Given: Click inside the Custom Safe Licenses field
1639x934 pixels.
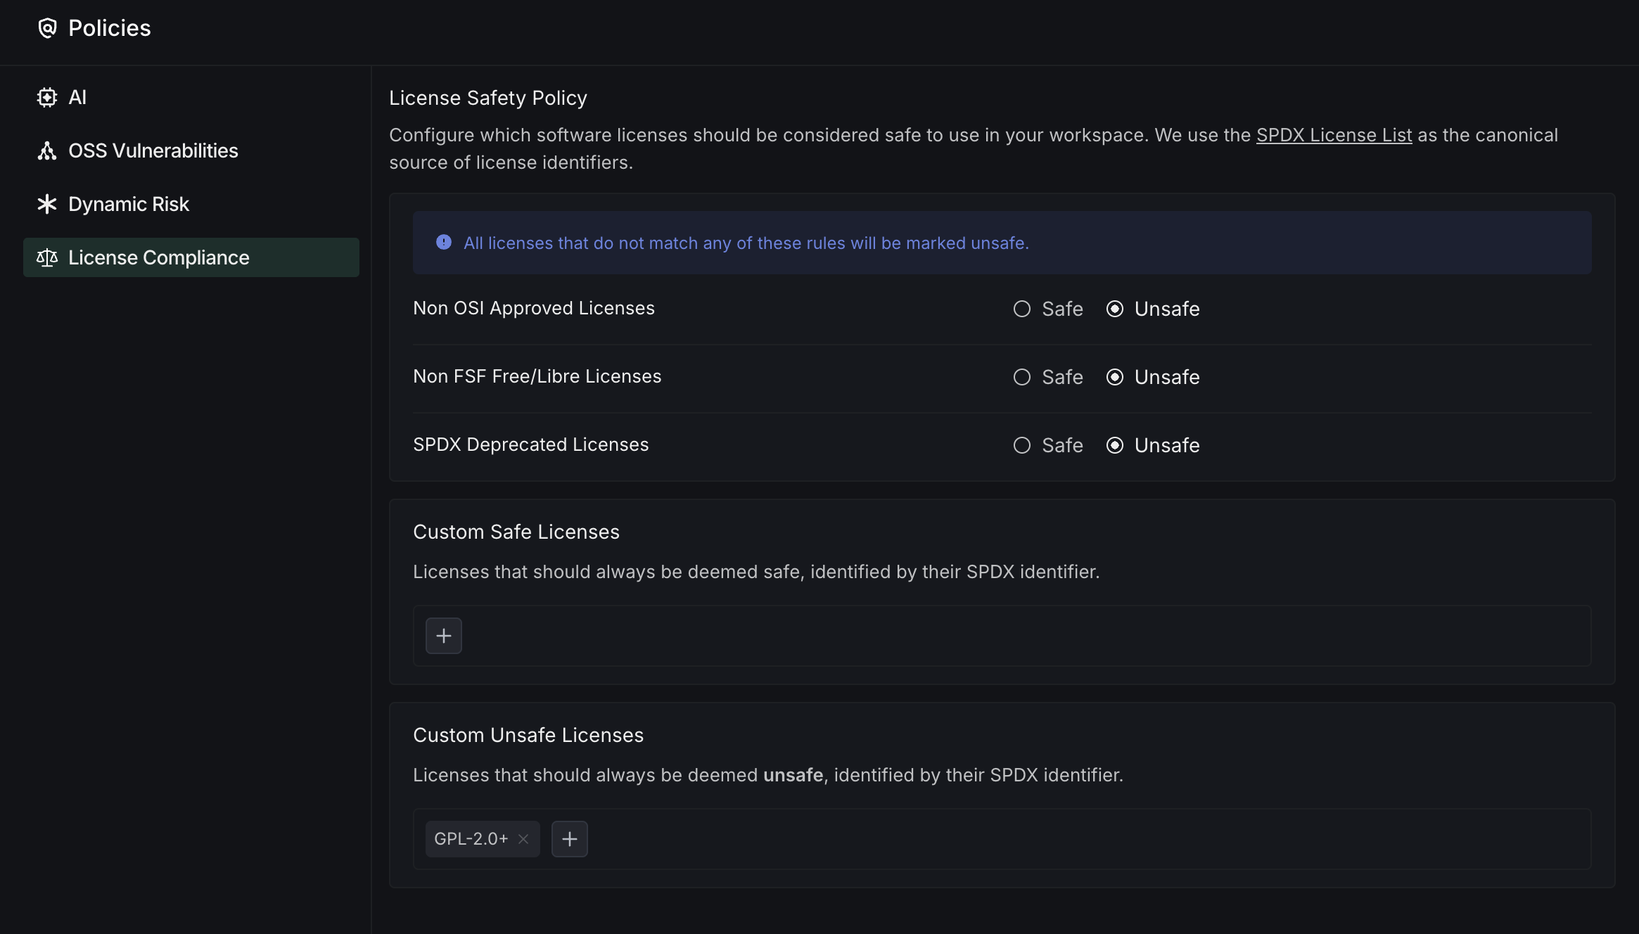Looking at the screenshot, I should (985, 636).
